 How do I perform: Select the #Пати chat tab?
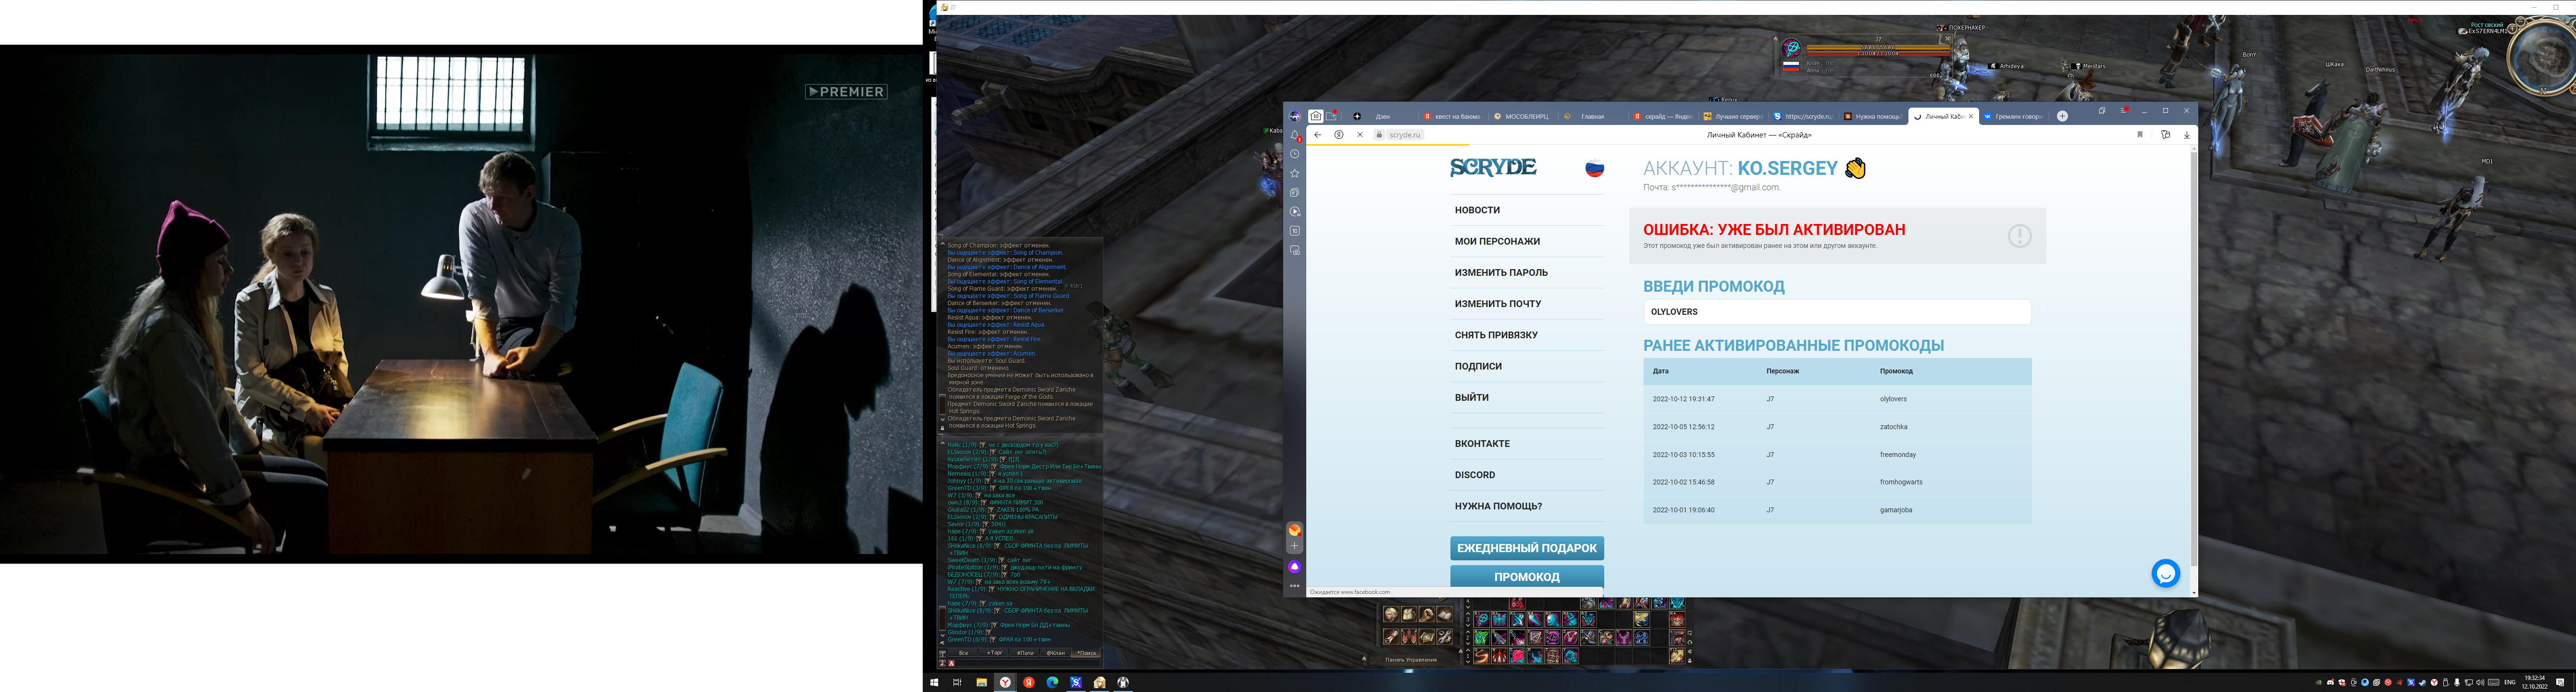(1025, 653)
